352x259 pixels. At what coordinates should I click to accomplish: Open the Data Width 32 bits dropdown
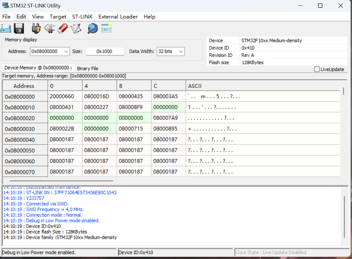coord(181,52)
